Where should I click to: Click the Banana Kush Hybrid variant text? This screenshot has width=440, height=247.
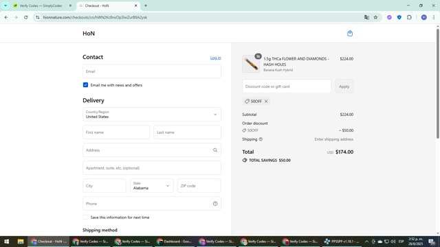tap(278, 70)
